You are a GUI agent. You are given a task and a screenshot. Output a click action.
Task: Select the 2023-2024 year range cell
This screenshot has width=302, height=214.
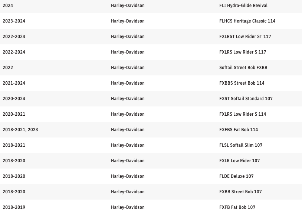click(14, 21)
